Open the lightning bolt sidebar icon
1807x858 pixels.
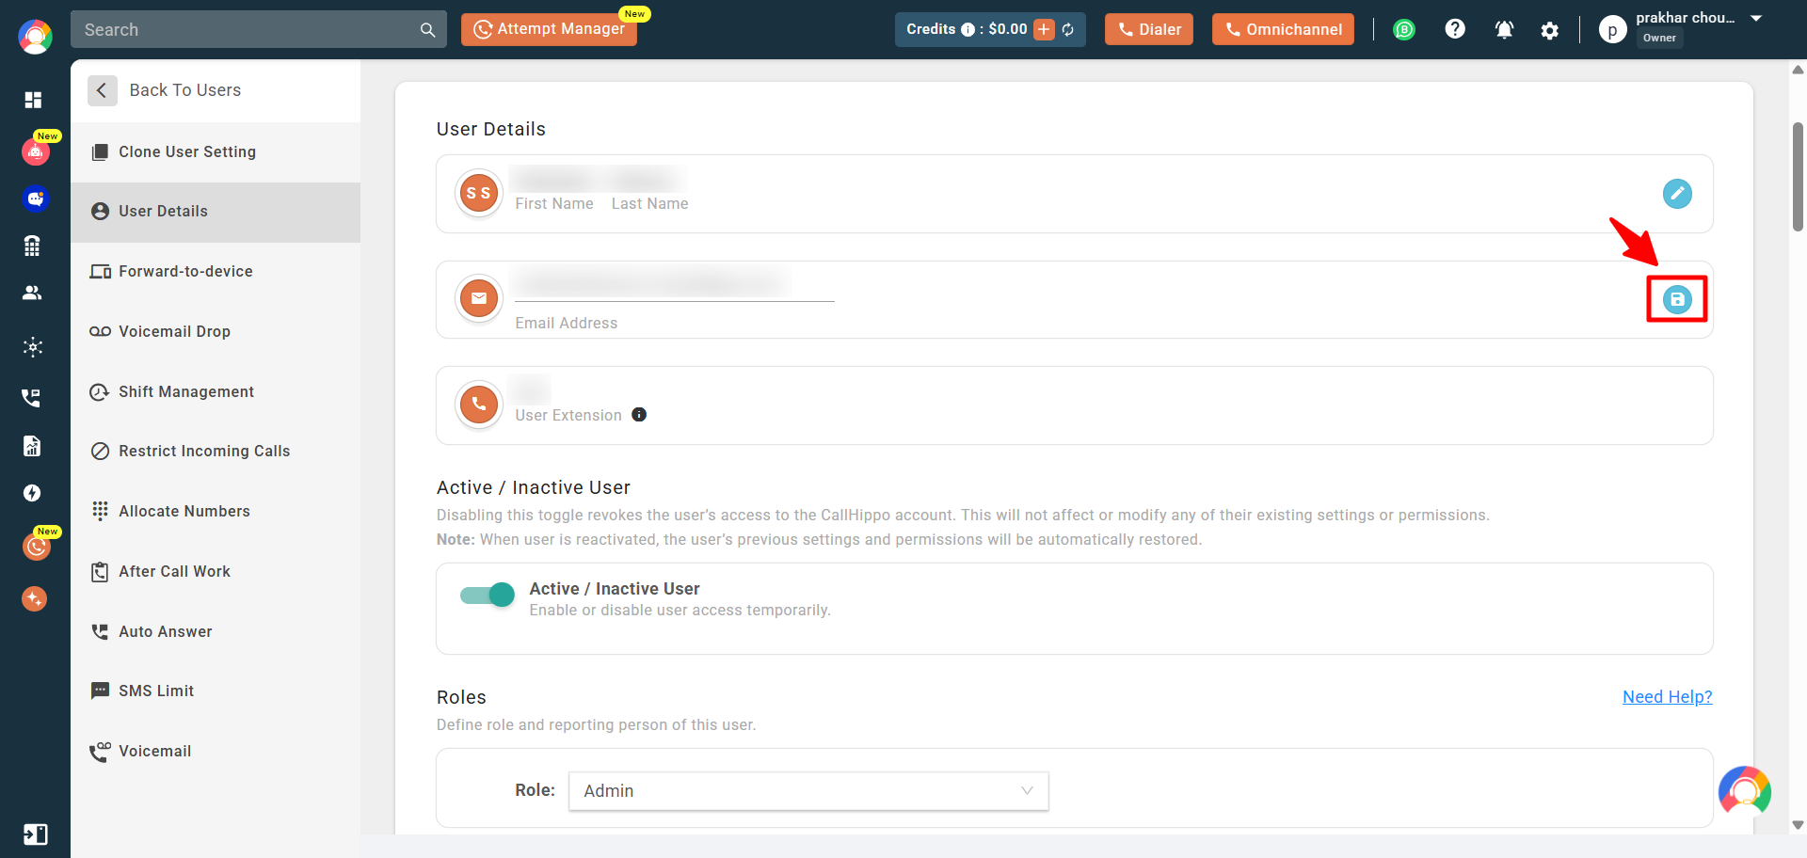(x=32, y=493)
